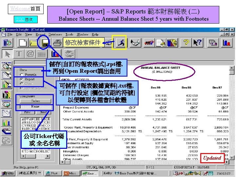Click the document with house icon
This screenshot has width=236, height=177.
click(161, 43)
